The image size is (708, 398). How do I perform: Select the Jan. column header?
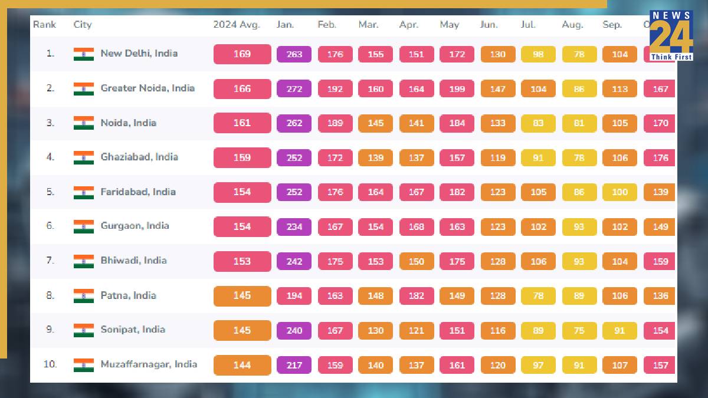coord(285,25)
